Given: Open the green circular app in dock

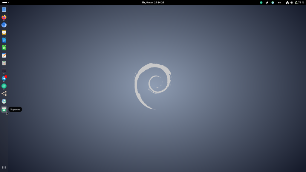Looking at the screenshot, I should point(4,86).
